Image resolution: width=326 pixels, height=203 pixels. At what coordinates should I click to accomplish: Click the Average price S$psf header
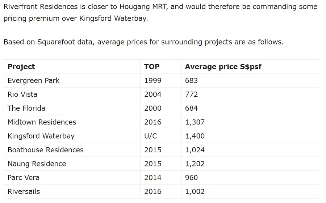(x=223, y=67)
